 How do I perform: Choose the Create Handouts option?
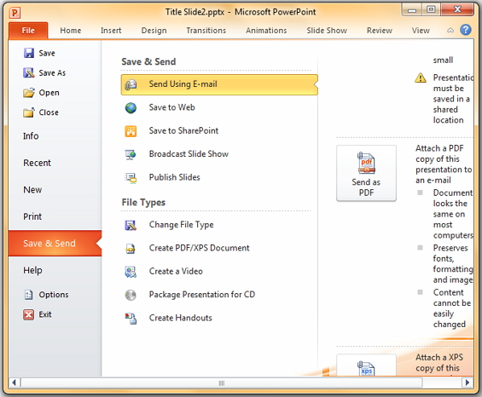[219, 319]
